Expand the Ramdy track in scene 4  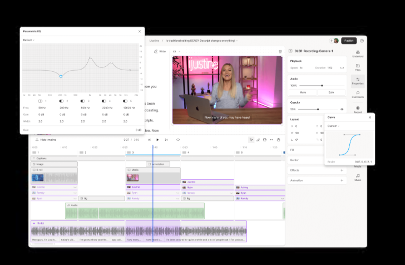pyautogui.click(x=231, y=193)
